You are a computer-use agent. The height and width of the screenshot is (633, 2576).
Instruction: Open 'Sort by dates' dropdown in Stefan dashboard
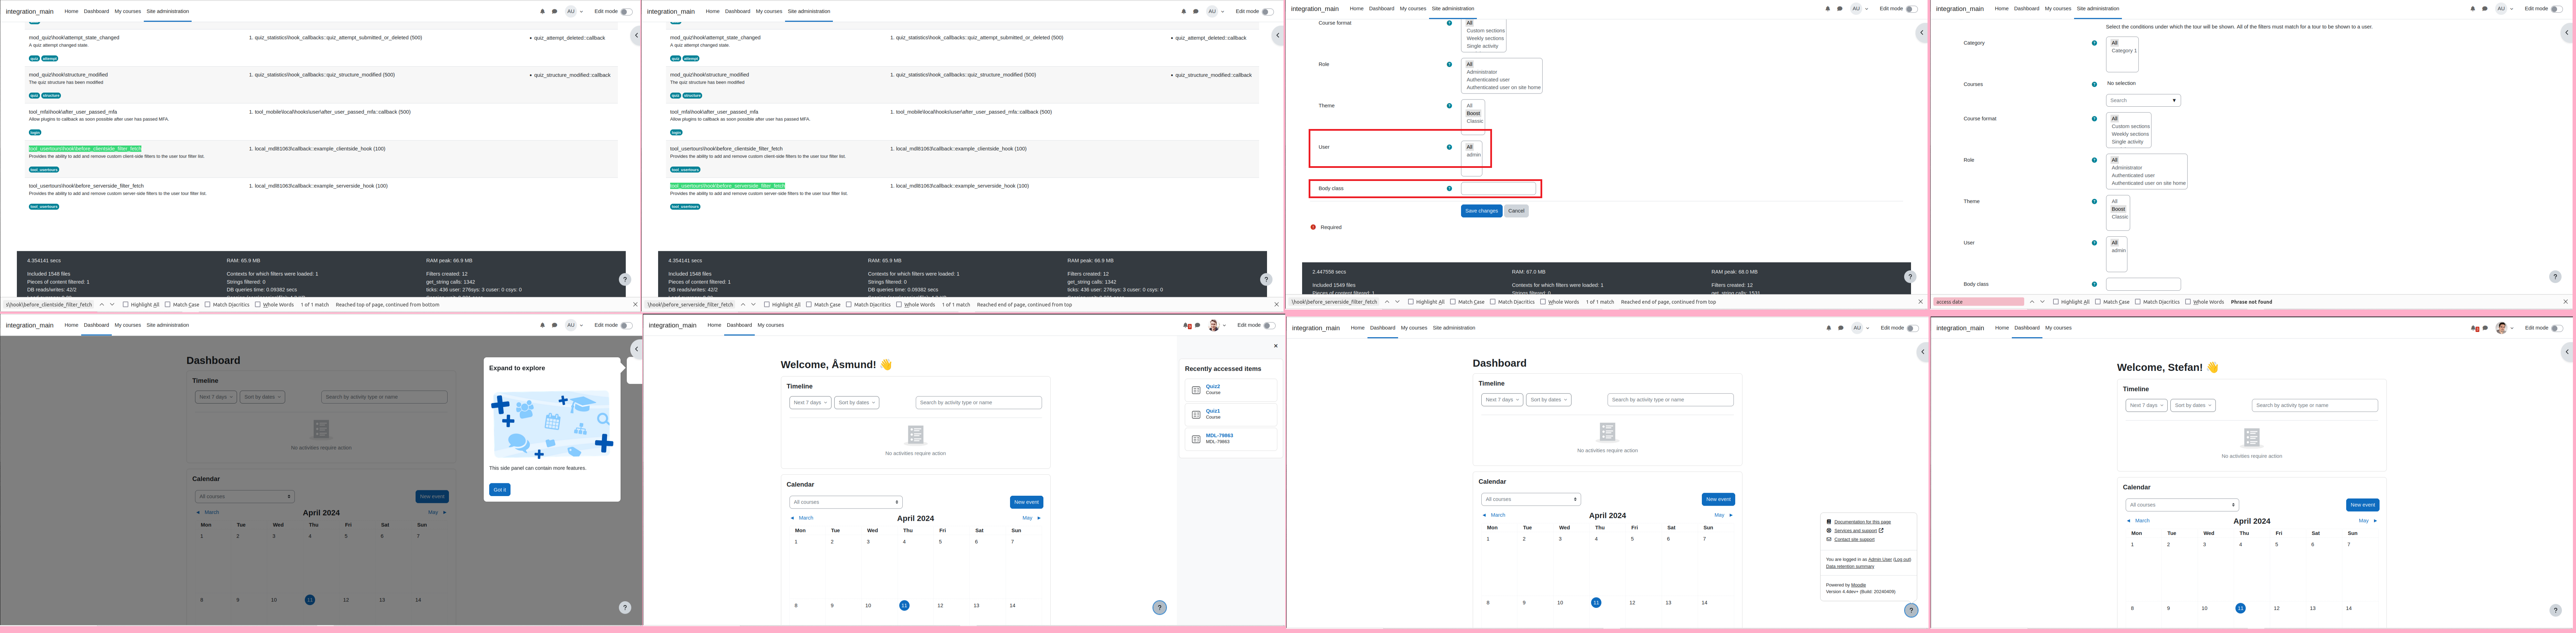tap(2193, 406)
